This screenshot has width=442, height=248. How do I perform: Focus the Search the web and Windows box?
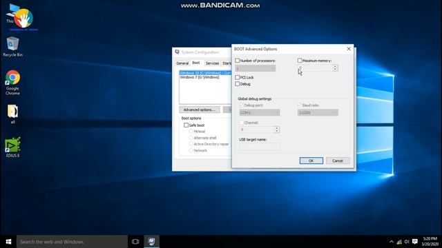(x=72, y=242)
